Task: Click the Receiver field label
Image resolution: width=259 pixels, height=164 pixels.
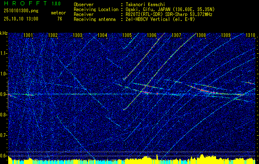Action: tap(84, 14)
